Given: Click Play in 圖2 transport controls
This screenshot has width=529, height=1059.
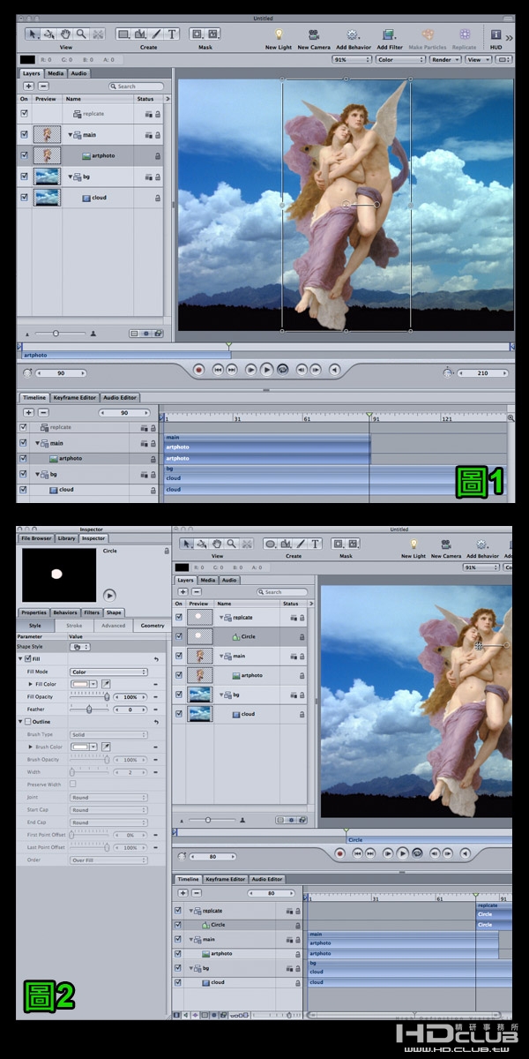Looking at the screenshot, I should click(402, 853).
